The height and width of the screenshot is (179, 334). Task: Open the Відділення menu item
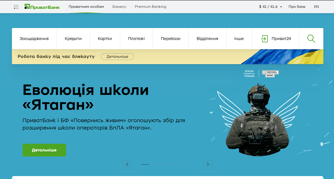click(x=207, y=39)
